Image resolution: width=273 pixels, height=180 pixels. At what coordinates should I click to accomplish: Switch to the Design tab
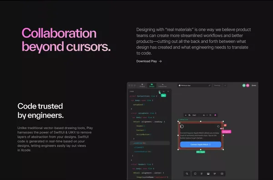(152, 85)
